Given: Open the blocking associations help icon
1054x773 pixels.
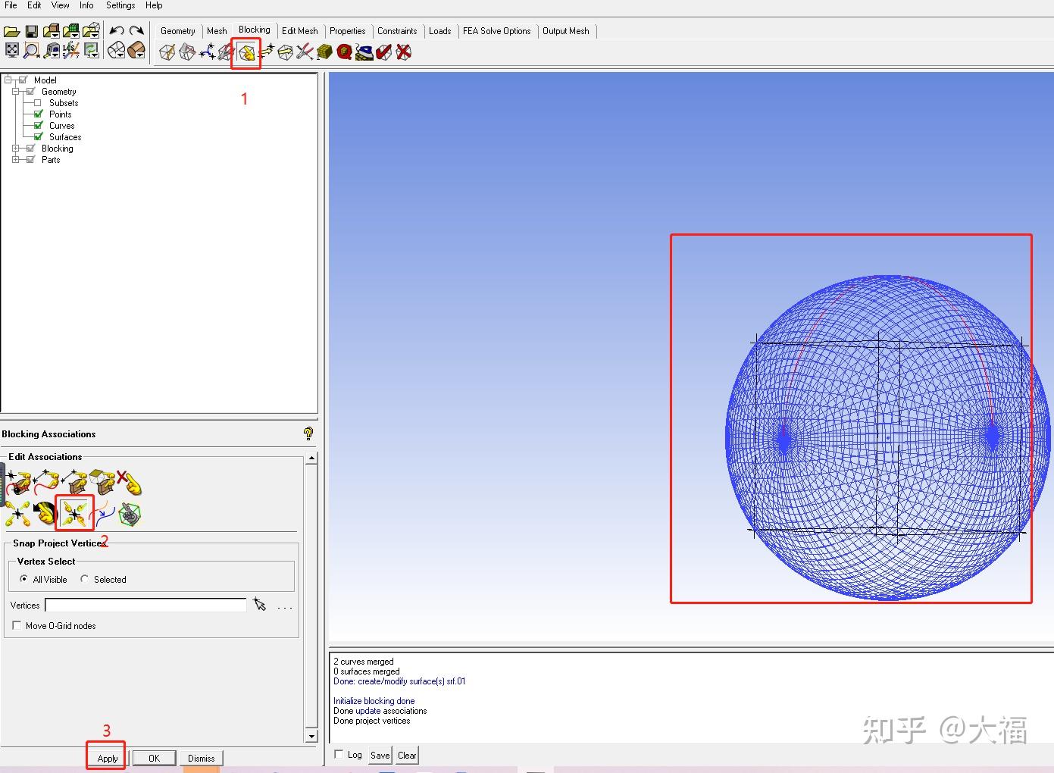Looking at the screenshot, I should pos(308,433).
